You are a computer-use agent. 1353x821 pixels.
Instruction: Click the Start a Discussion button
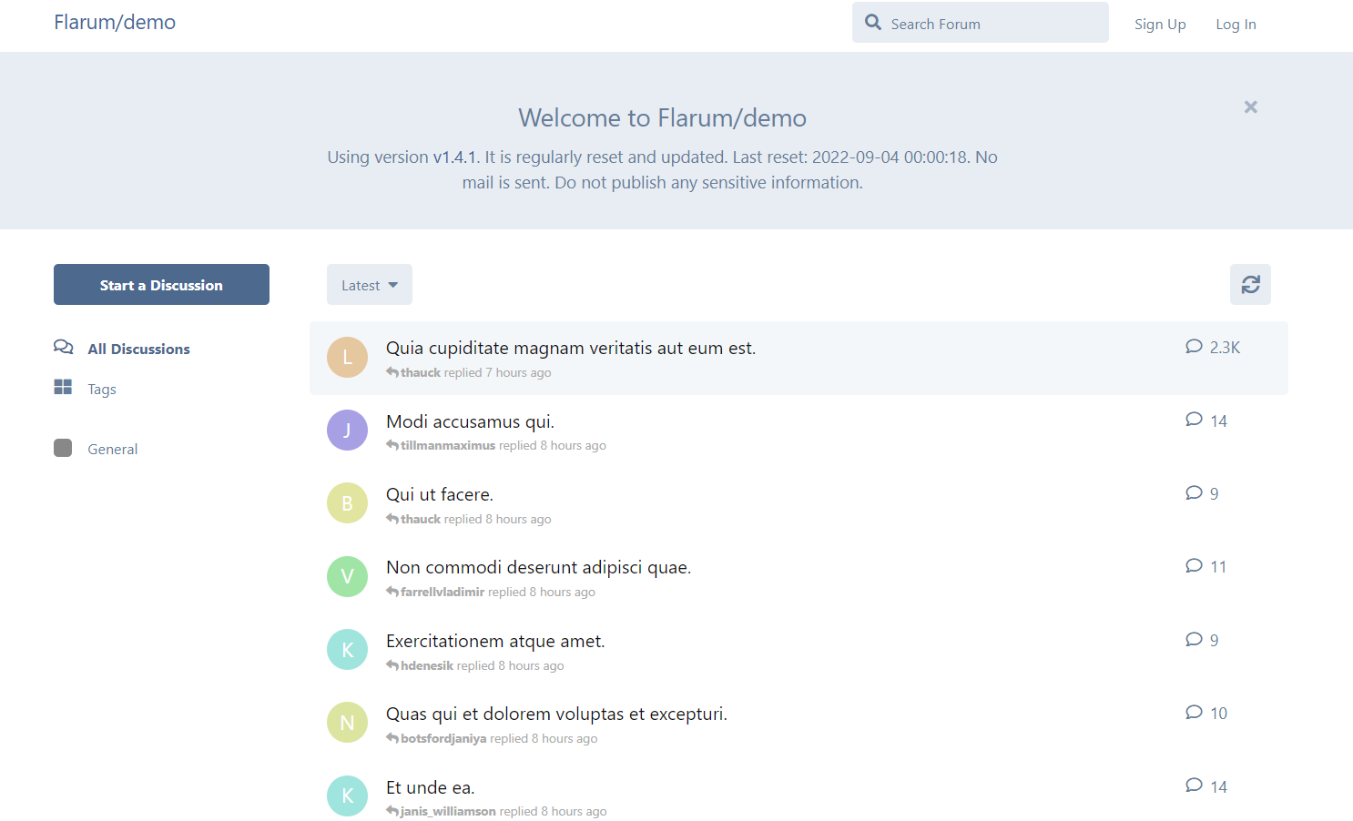tap(161, 284)
